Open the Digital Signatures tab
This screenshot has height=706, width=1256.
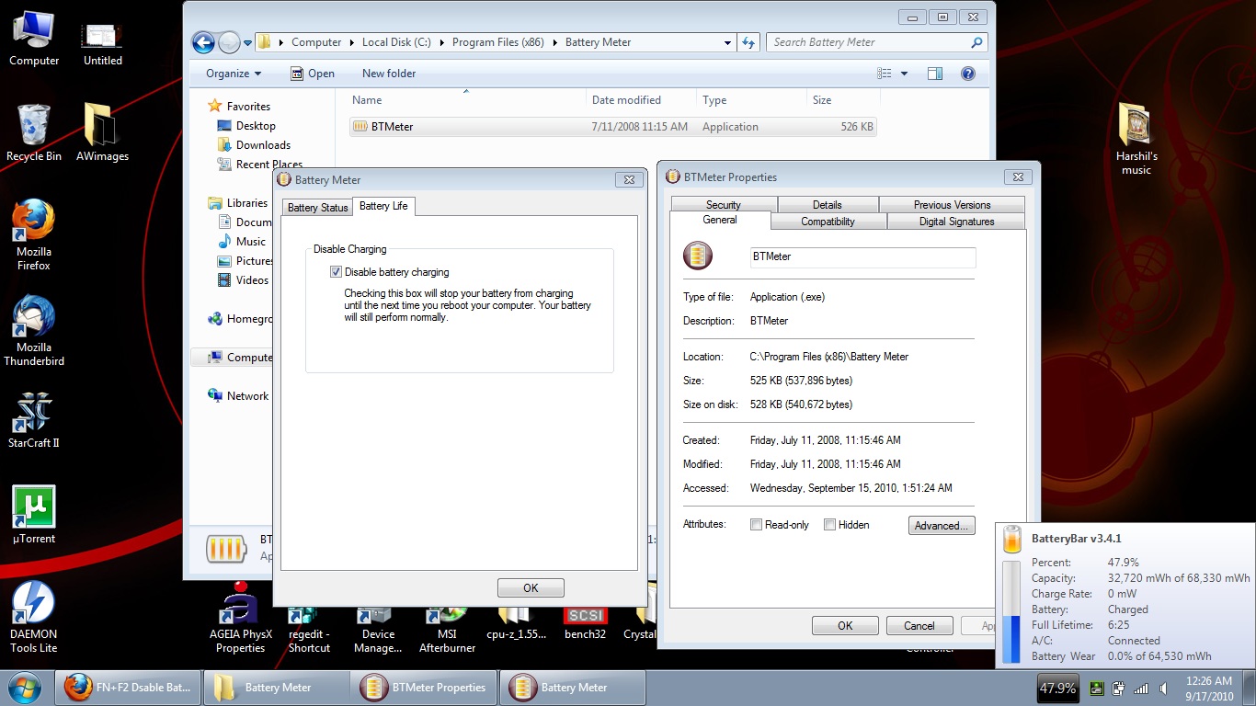[x=956, y=222]
